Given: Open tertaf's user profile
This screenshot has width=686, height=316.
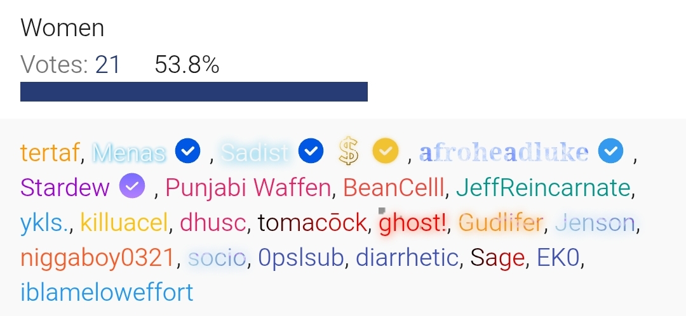Looking at the screenshot, I should click(x=50, y=152).
